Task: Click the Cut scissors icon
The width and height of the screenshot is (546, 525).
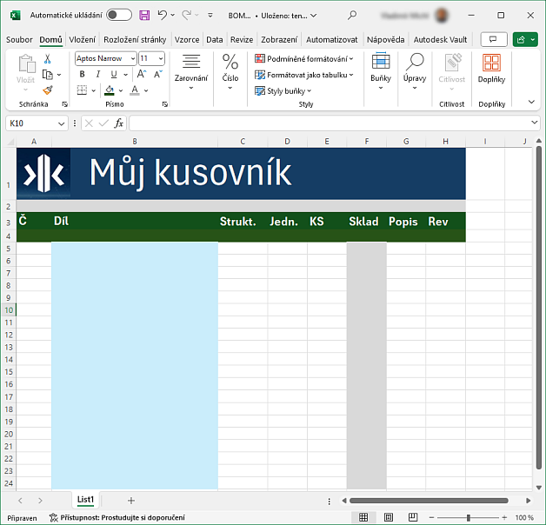Action: click(48, 59)
